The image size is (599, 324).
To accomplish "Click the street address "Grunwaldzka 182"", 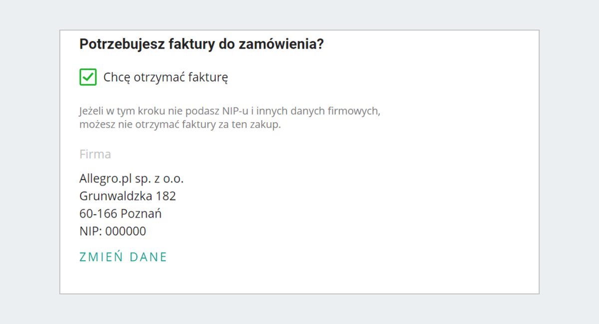I will (x=127, y=196).
